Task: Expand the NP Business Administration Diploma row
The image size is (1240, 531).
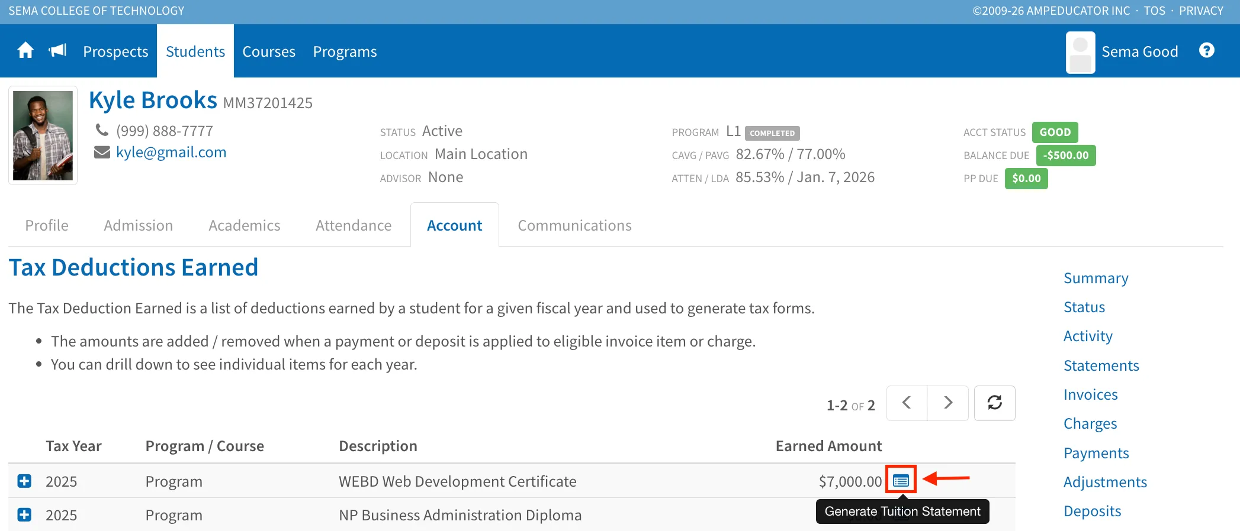Action: click(x=24, y=514)
